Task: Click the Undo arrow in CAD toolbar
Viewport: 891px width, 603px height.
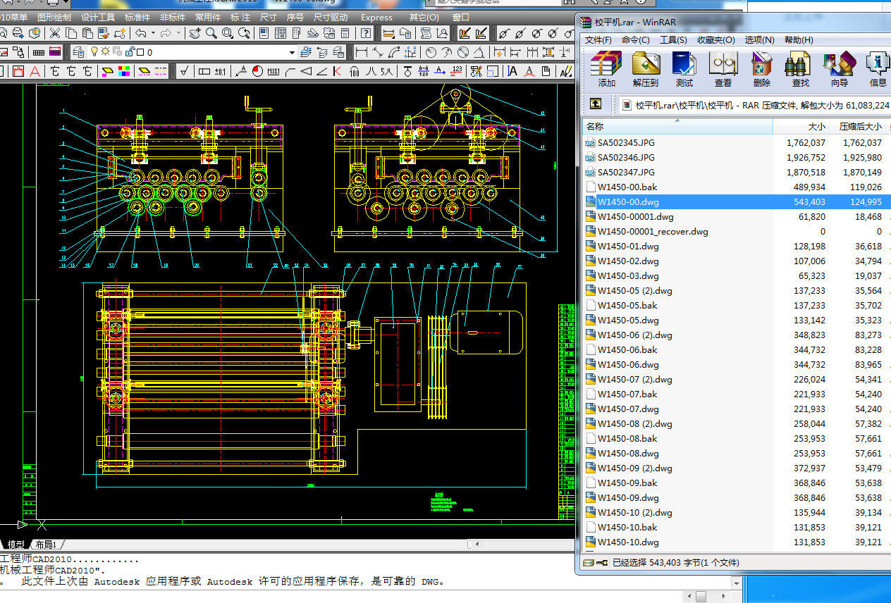Action: click(x=141, y=33)
